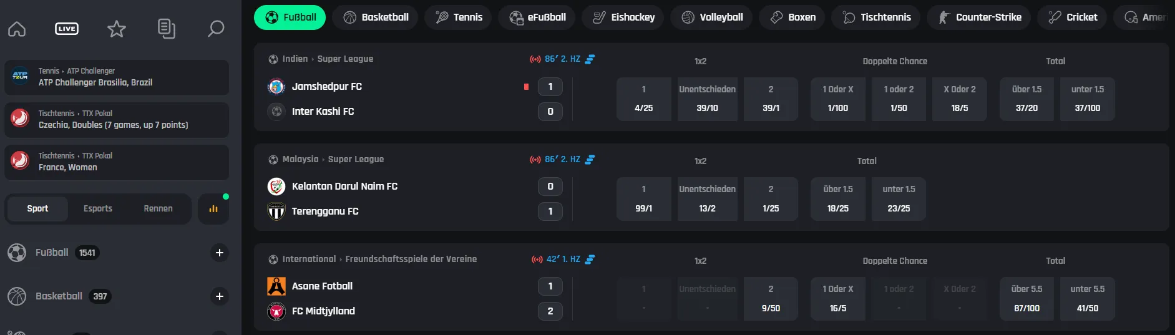Screen dimensions: 1175x335
Task: Open match stats icon for Kelantan game
Action: pos(590,160)
